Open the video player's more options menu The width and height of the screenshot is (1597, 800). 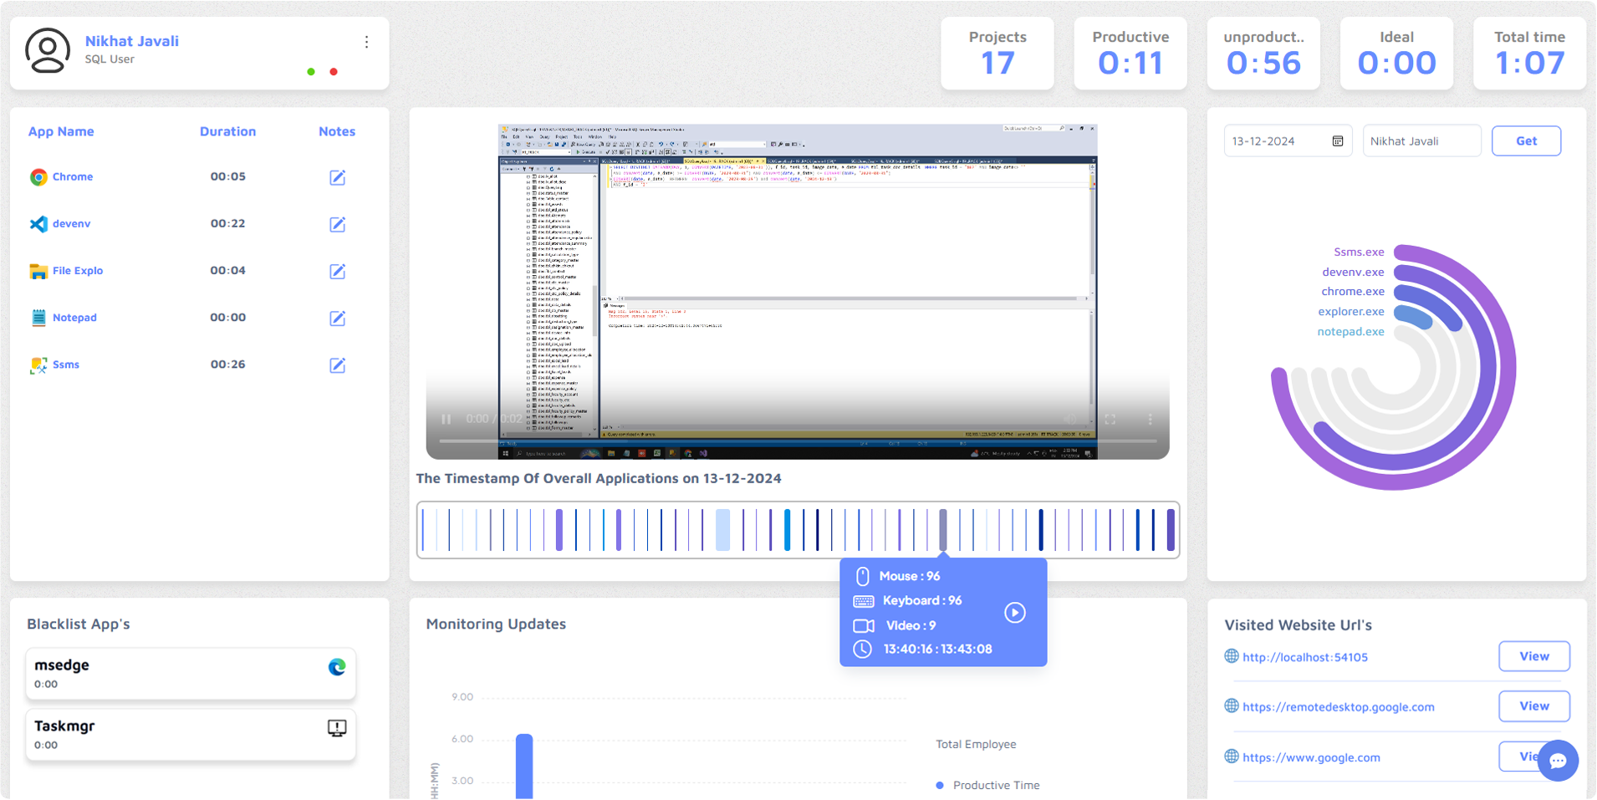tap(1150, 419)
